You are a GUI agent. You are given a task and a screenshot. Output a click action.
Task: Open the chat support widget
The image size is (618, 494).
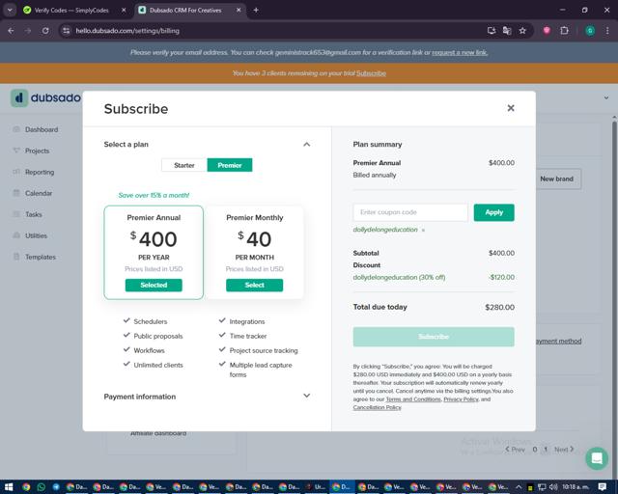click(x=597, y=458)
